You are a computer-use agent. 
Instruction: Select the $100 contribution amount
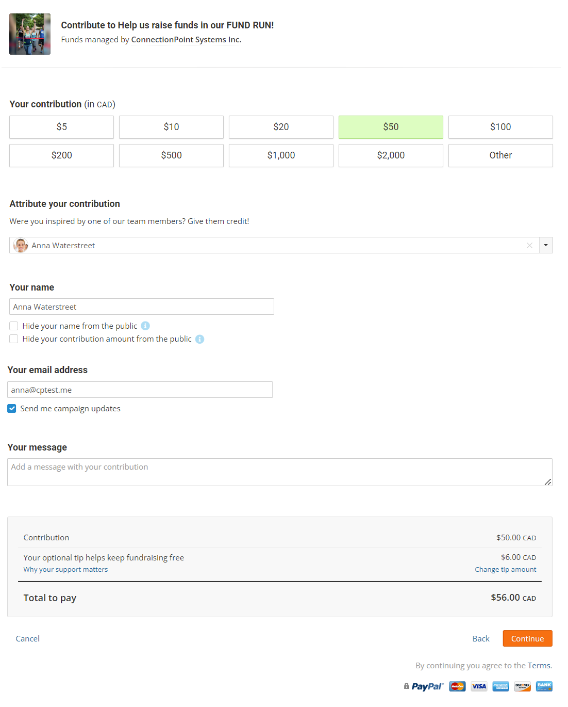(x=500, y=127)
